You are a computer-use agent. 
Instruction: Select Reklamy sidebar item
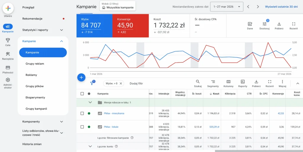(31, 75)
